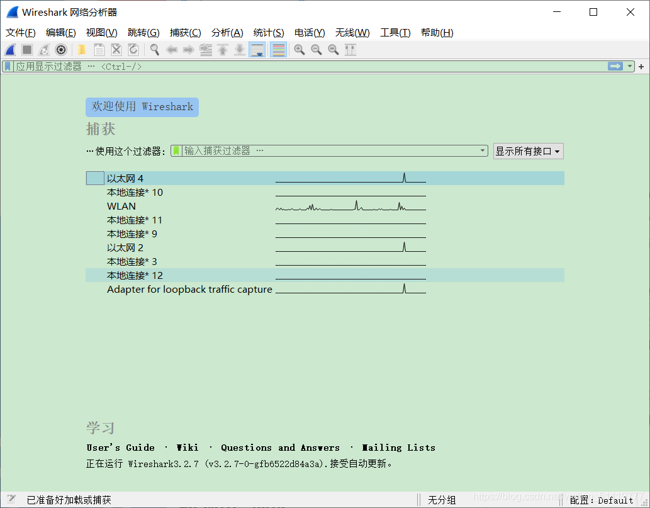This screenshot has width=650, height=508.
Task: Select 以太网 2 interface
Action: pyautogui.click(x=325, y=247)
